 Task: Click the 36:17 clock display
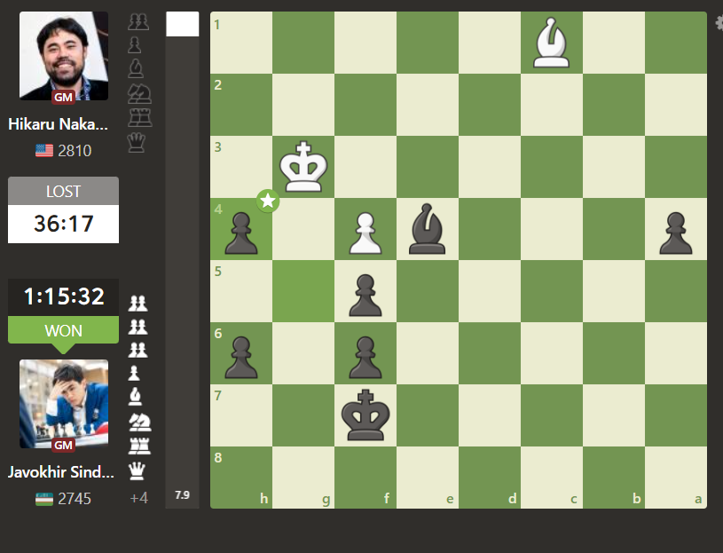63,224
